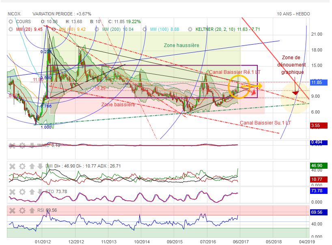Click the Canal Baissier Su.1 LT annotation
Viewport: 332px width, 245px height.
point(265,123)
